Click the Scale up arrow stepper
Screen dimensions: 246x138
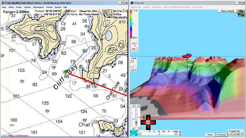[x=132, y=61]
